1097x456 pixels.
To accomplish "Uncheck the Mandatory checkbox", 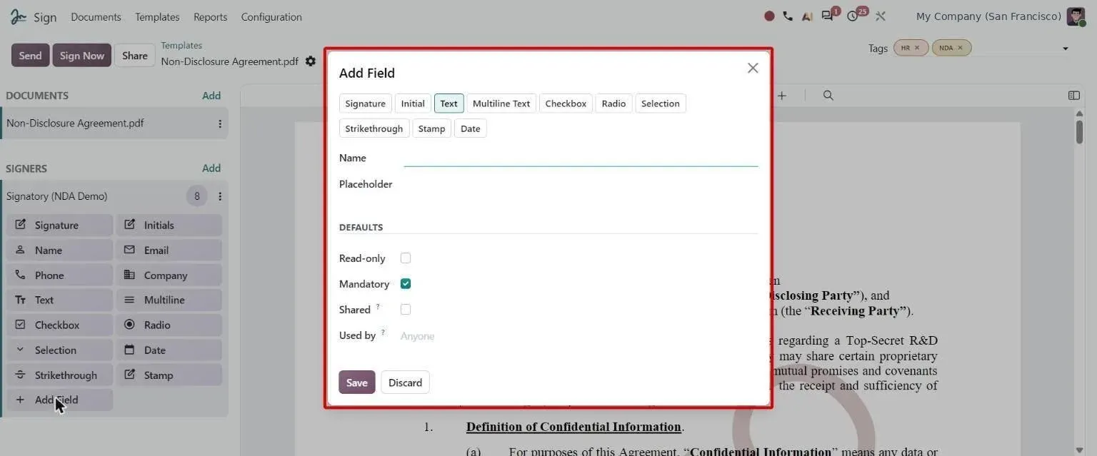I will tap(406, 284).
